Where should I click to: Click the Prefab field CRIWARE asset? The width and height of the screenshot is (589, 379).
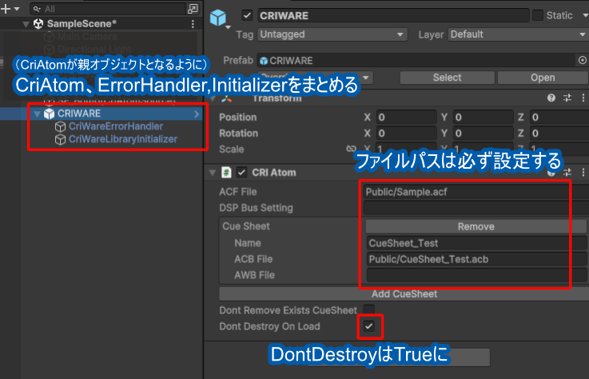pos(416,61)
